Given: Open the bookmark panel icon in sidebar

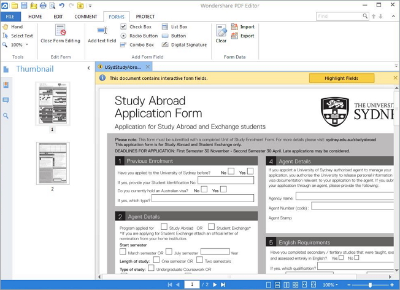Looking at the screenshot, I should 6,85.
